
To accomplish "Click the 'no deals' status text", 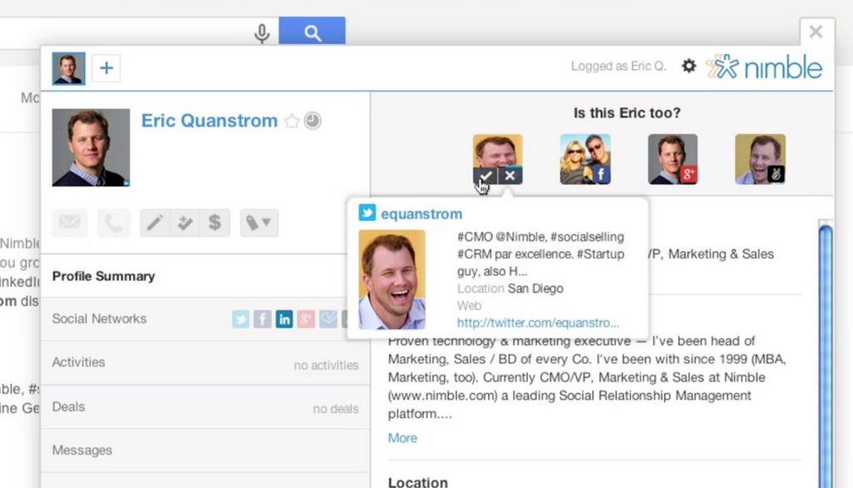I will pyautogui.click(x=336, y=408).
